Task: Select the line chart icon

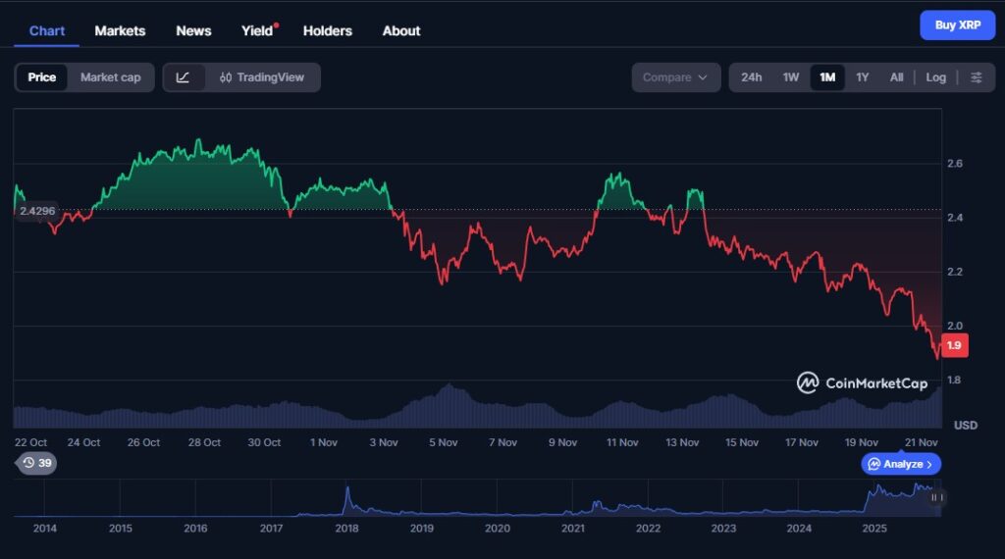Action: (x=183, y=77)
